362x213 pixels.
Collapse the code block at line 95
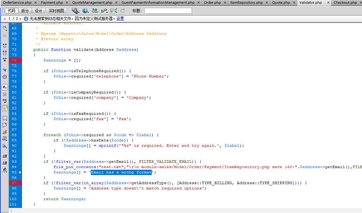click(x=19, y=172)
